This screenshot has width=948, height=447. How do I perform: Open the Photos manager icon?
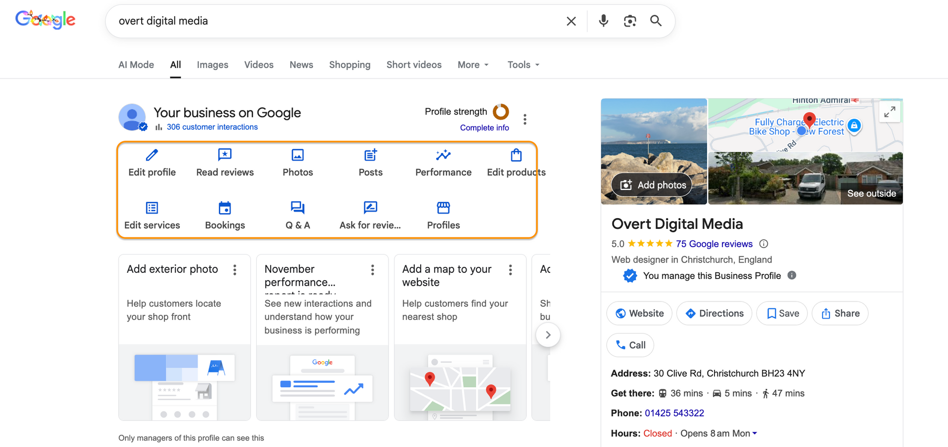coord(297,155)
